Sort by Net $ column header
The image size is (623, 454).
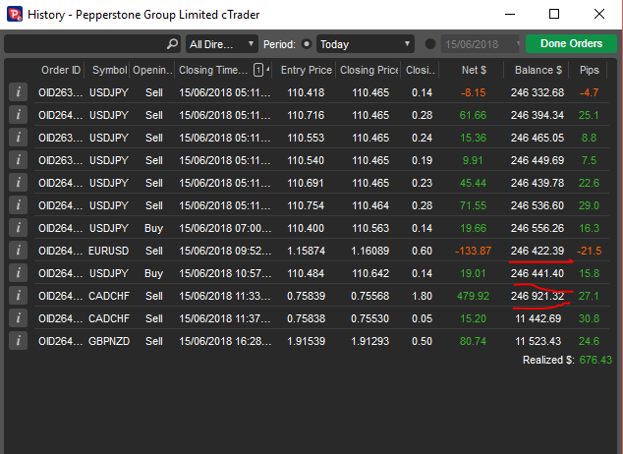click(474, 71)
